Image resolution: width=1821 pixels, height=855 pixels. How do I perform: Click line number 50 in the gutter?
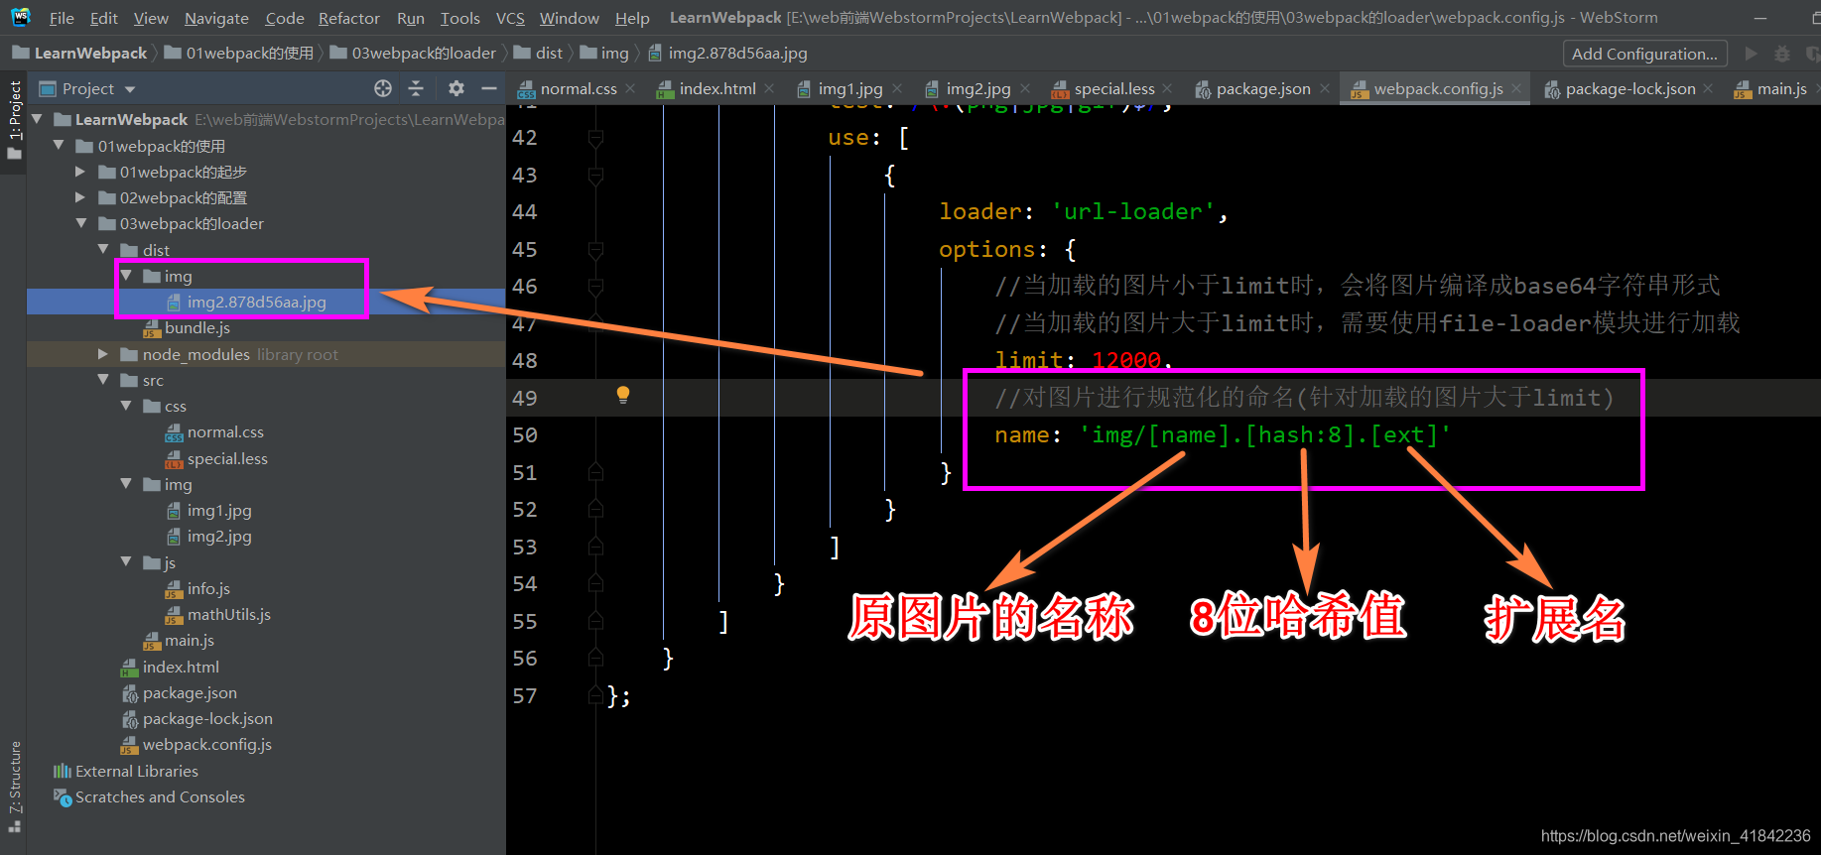[525, 434]
